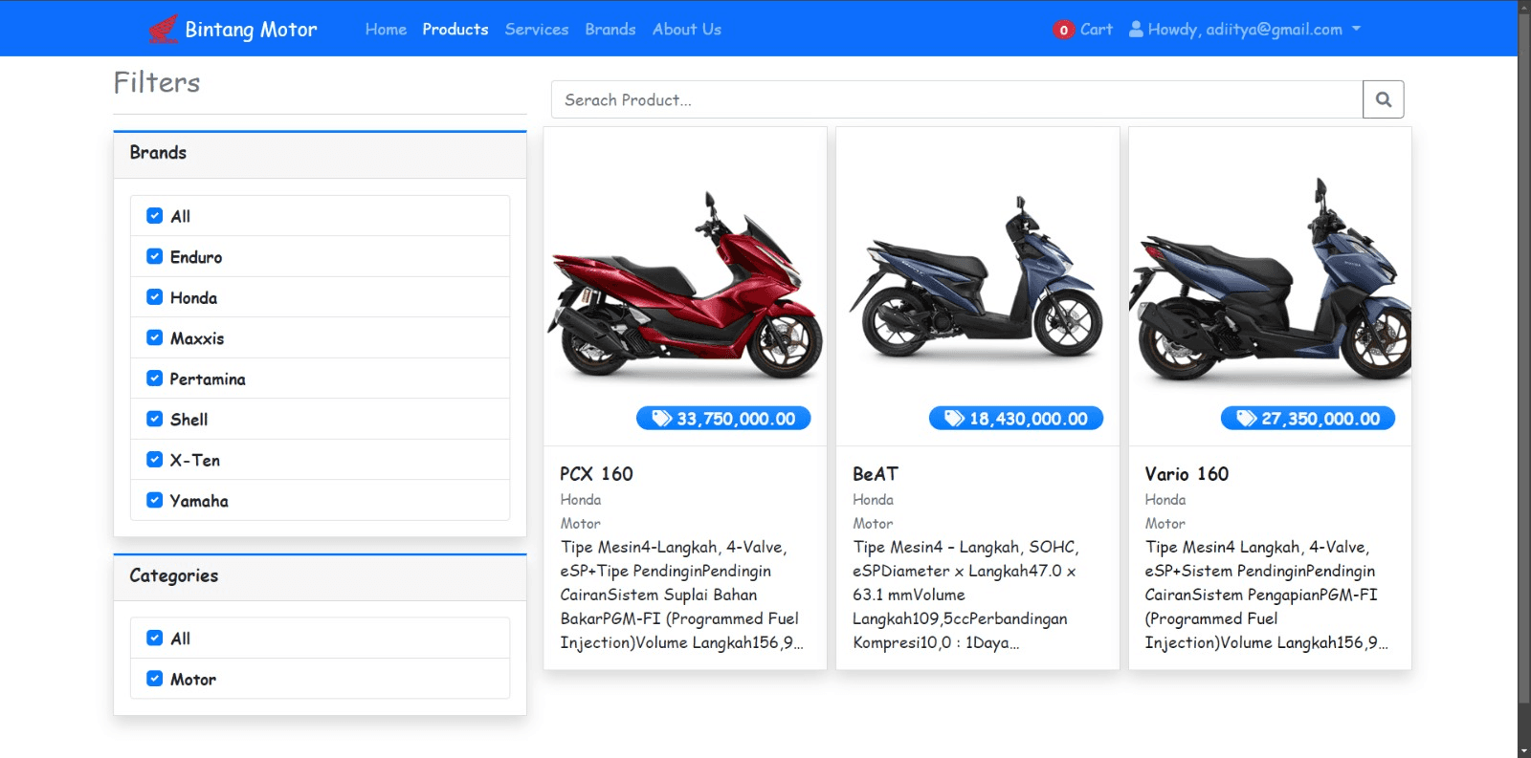
Task: Click the Honda brand label under BeAT
Action: tap(873, 500)
